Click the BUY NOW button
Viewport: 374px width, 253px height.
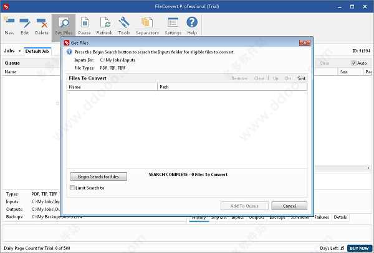point(360,248)
